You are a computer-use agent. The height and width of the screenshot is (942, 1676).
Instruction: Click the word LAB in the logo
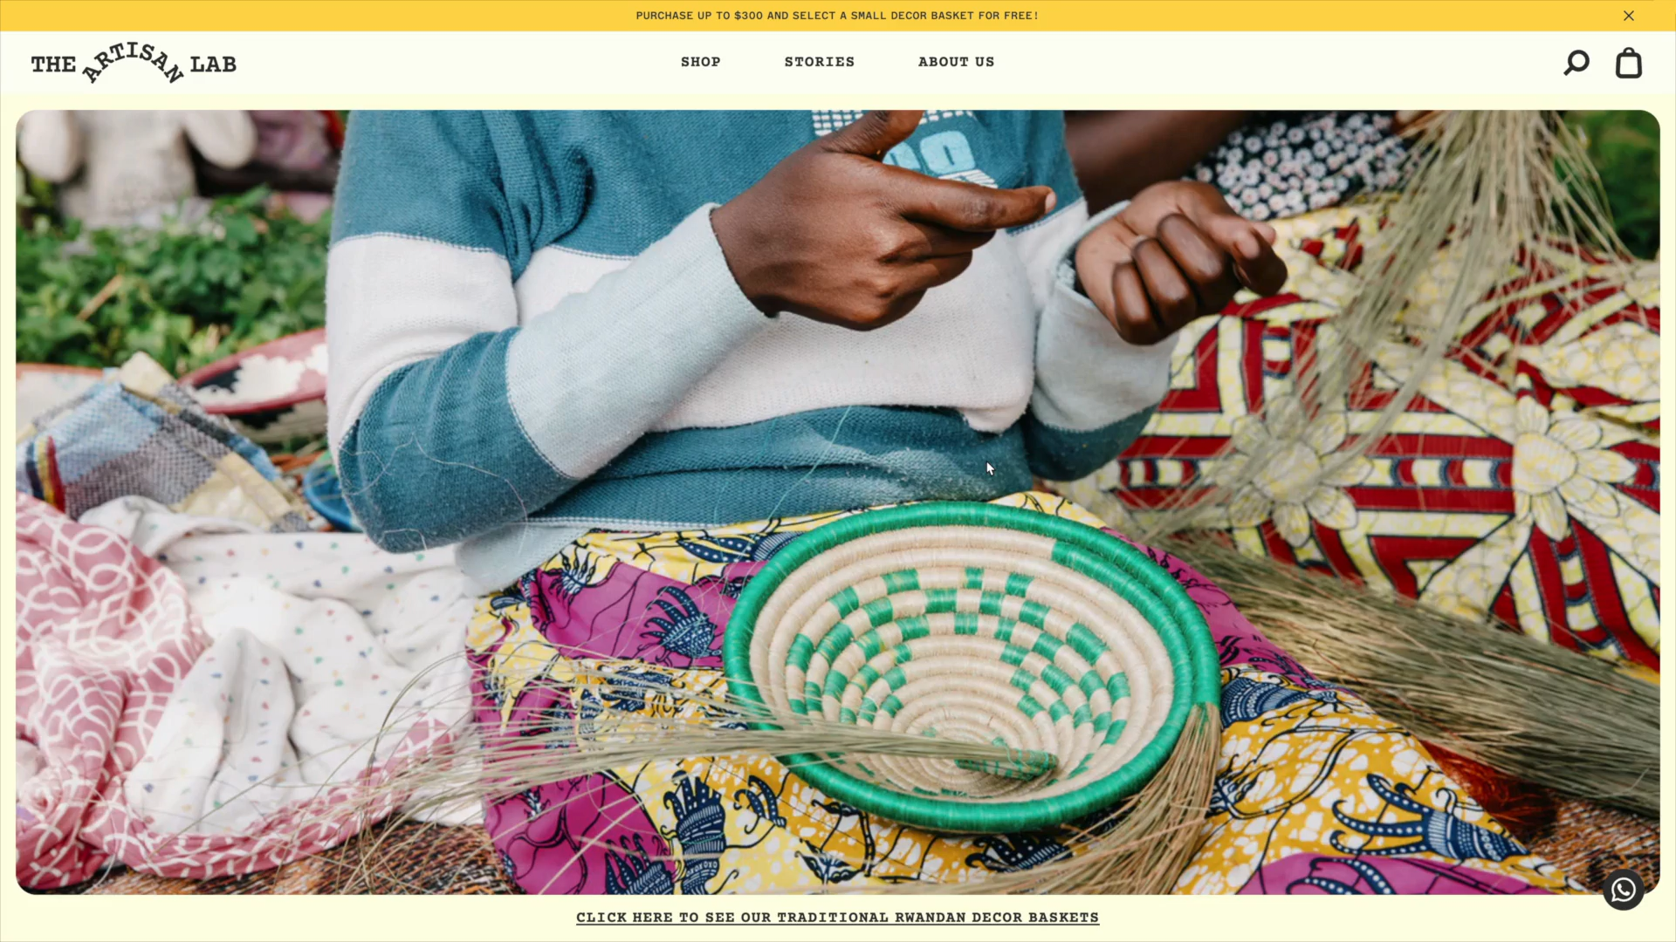point(213,65)
